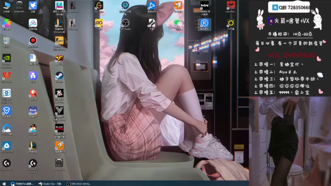
Task: Open QQ浏览器 cloud browser shortcut
Action: [x=7, y=130]
